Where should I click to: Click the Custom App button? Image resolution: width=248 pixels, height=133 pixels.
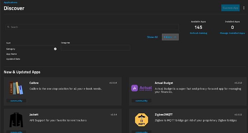pos(230,8)
